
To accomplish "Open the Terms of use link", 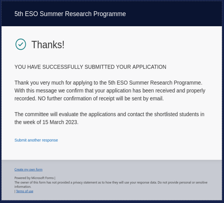I will coord(25,191).
